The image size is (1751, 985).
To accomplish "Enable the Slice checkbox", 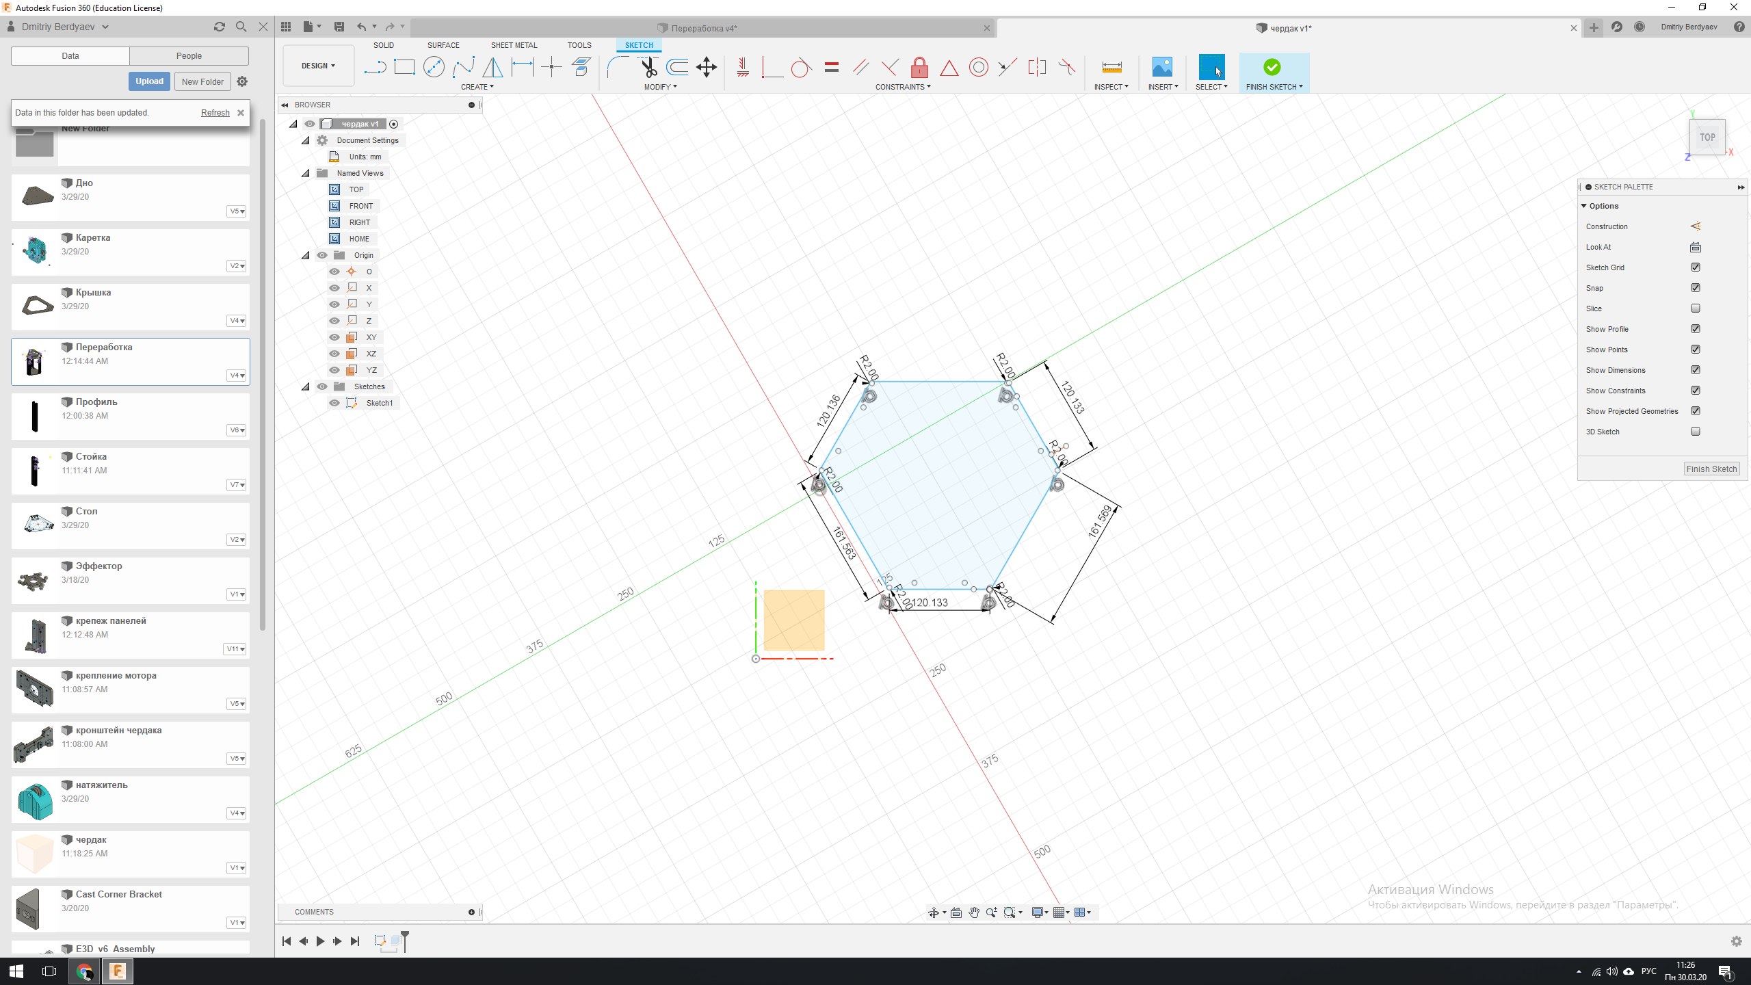I will pyautogui.click(x=1695, y=308).
